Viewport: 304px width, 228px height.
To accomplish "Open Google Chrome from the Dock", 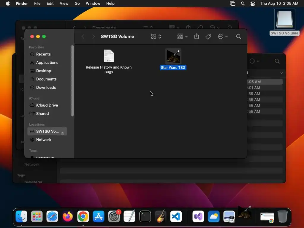I will pyautogui.click(x=83, y=216).
